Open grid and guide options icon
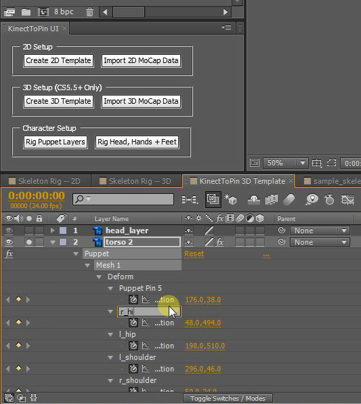The image size is (361, 404). pyautogui.click(x=317, y=163)
